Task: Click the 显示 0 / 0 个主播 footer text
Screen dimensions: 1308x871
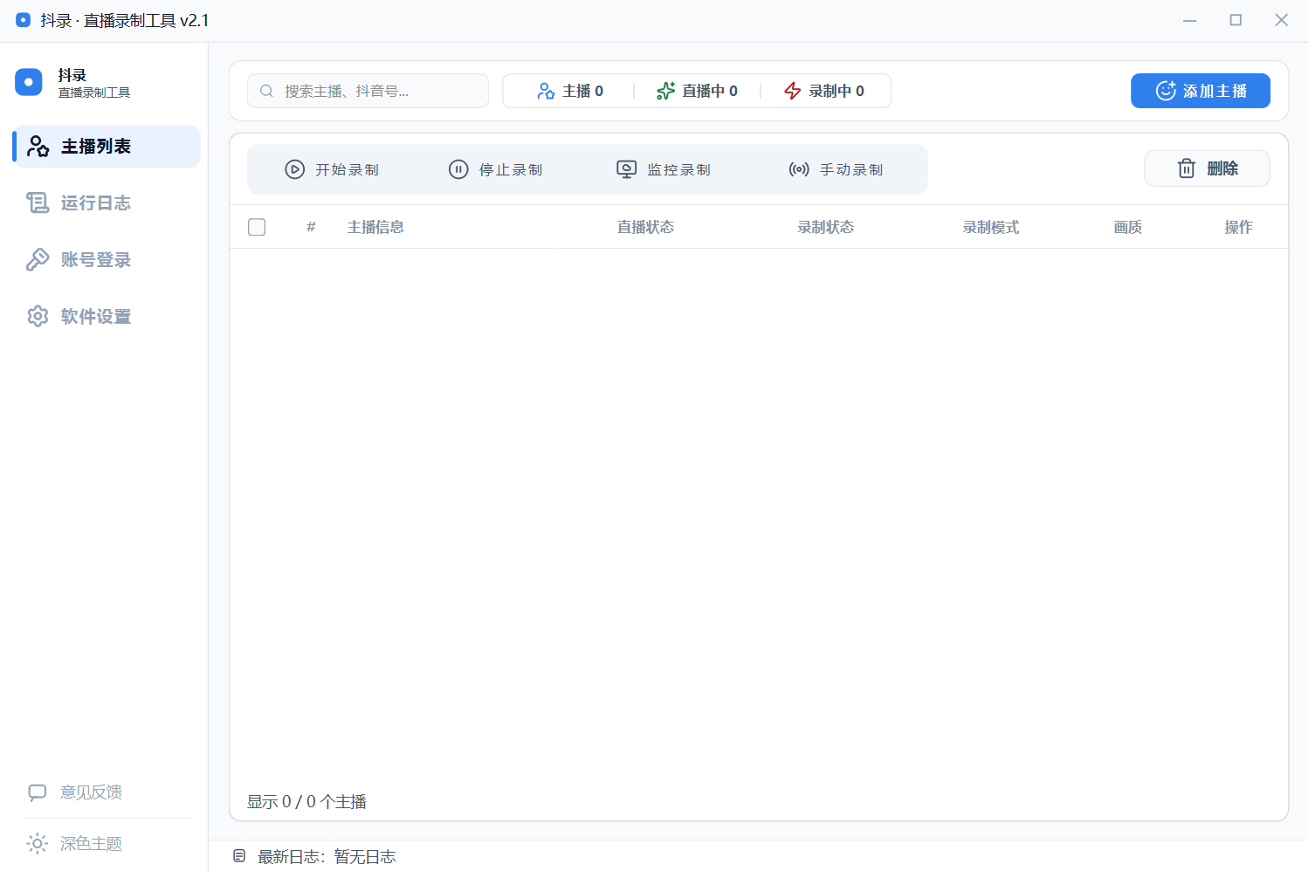Action: (x=306, y=801)
